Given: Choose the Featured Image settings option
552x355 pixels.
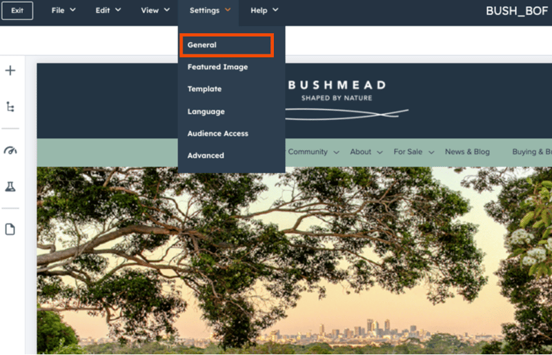Looking at the screenshot, I should coord(217,67).
